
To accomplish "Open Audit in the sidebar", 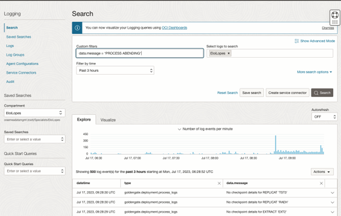I will [10, 81].
